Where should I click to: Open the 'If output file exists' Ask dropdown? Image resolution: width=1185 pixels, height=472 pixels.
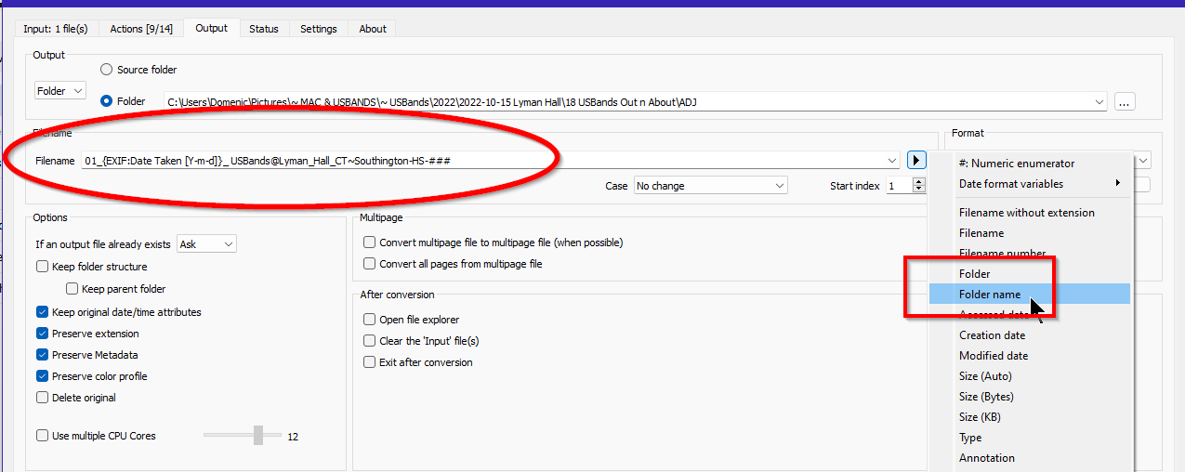[x=207, y=244]
